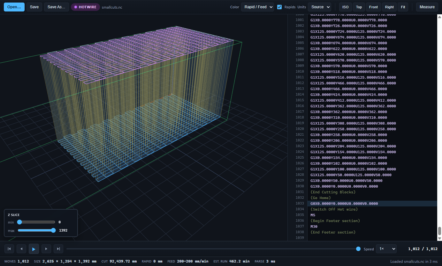Adjust the Z slice max slider handle
The height and width of the screenshot is (266, 442).
pos(53,230)
